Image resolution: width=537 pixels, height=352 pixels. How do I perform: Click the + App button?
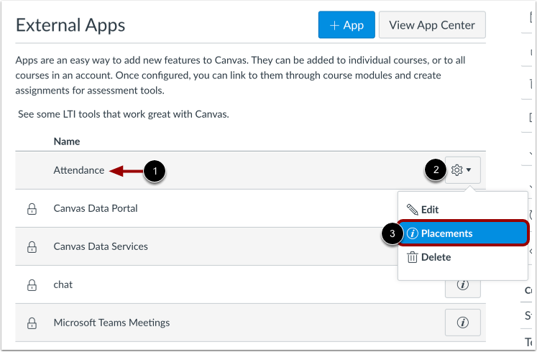(x=346, y=25)
